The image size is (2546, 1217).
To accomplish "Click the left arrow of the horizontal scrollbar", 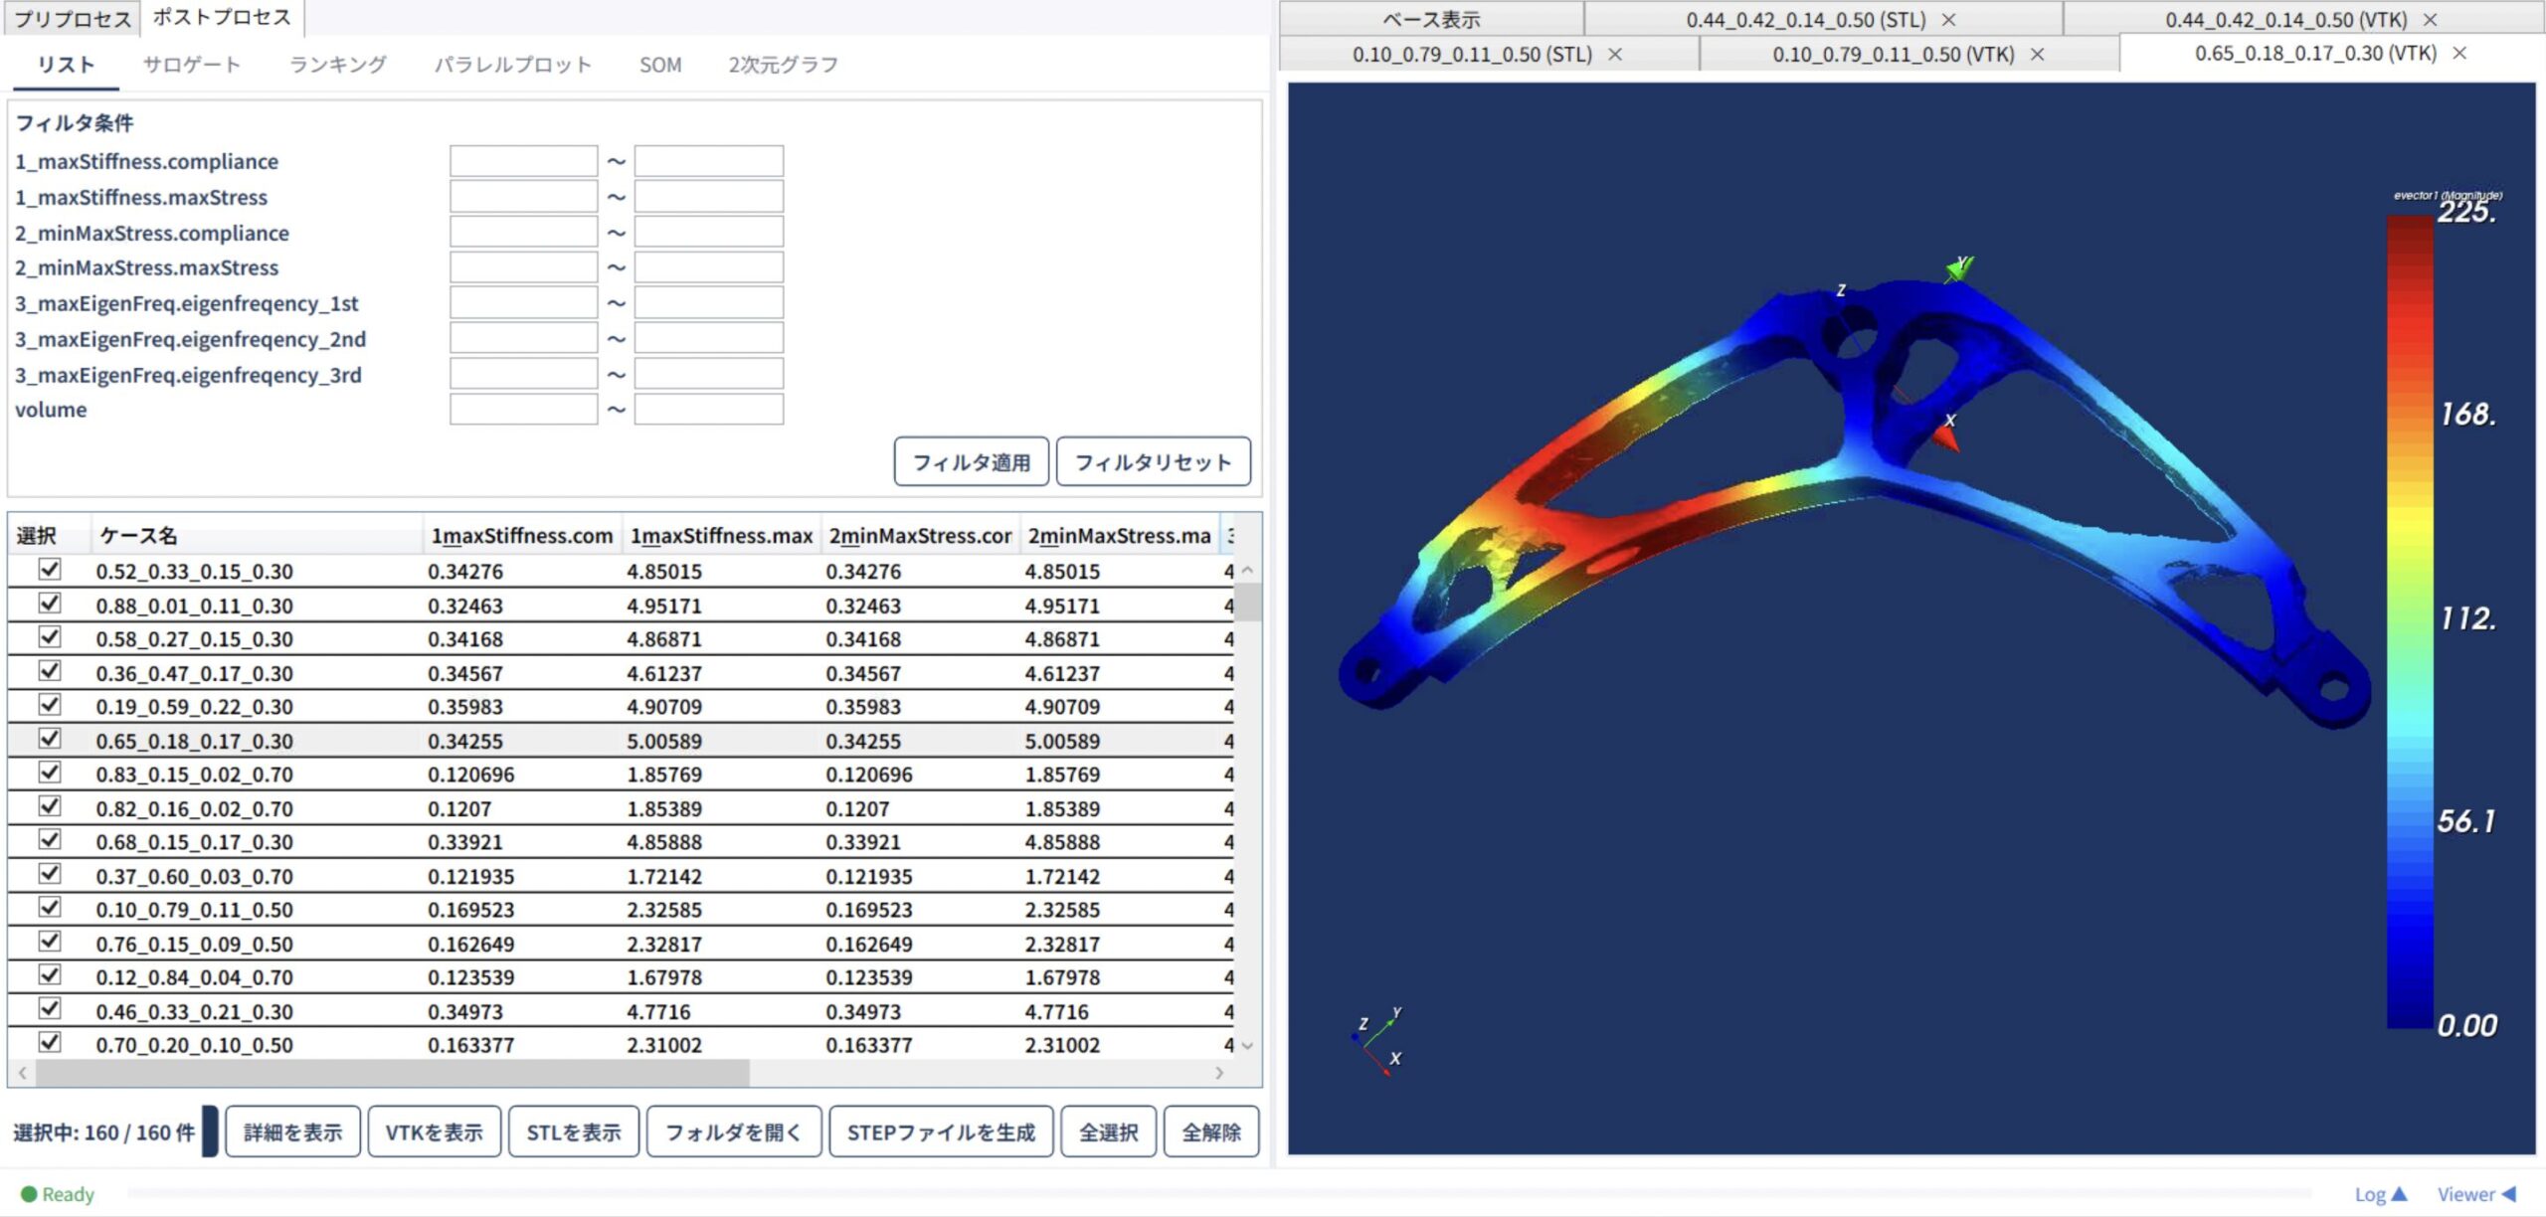I will [x=22, y=1073].
